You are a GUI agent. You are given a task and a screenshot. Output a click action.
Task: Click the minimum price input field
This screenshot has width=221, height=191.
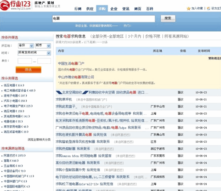tap(25, 61)
